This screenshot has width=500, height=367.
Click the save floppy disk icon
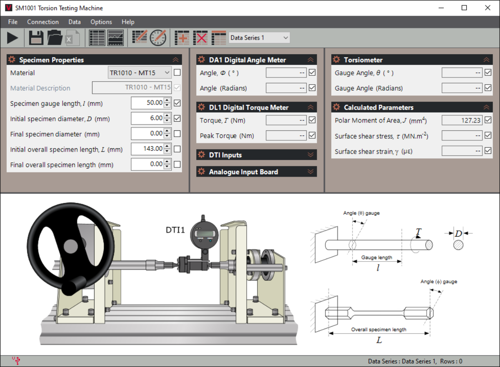[36, 38]
